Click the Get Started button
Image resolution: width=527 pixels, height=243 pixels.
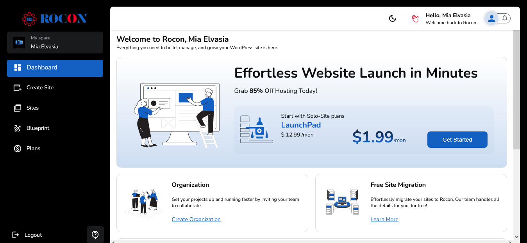457,140
